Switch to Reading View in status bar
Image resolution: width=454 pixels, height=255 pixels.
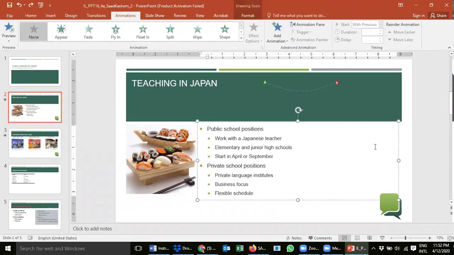[370, 238]
